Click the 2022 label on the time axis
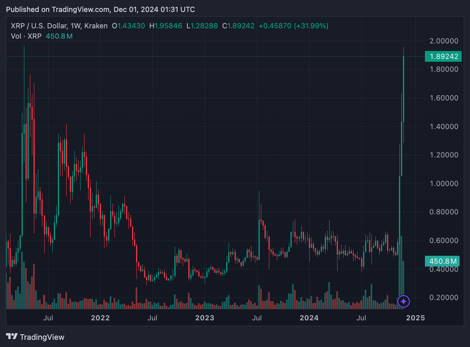This screenshot has height=347, width=470. point(100,318)
